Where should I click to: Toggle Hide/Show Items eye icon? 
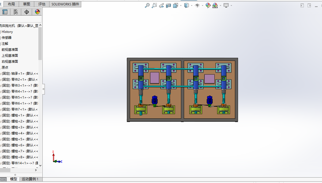[x=197, y=5]
